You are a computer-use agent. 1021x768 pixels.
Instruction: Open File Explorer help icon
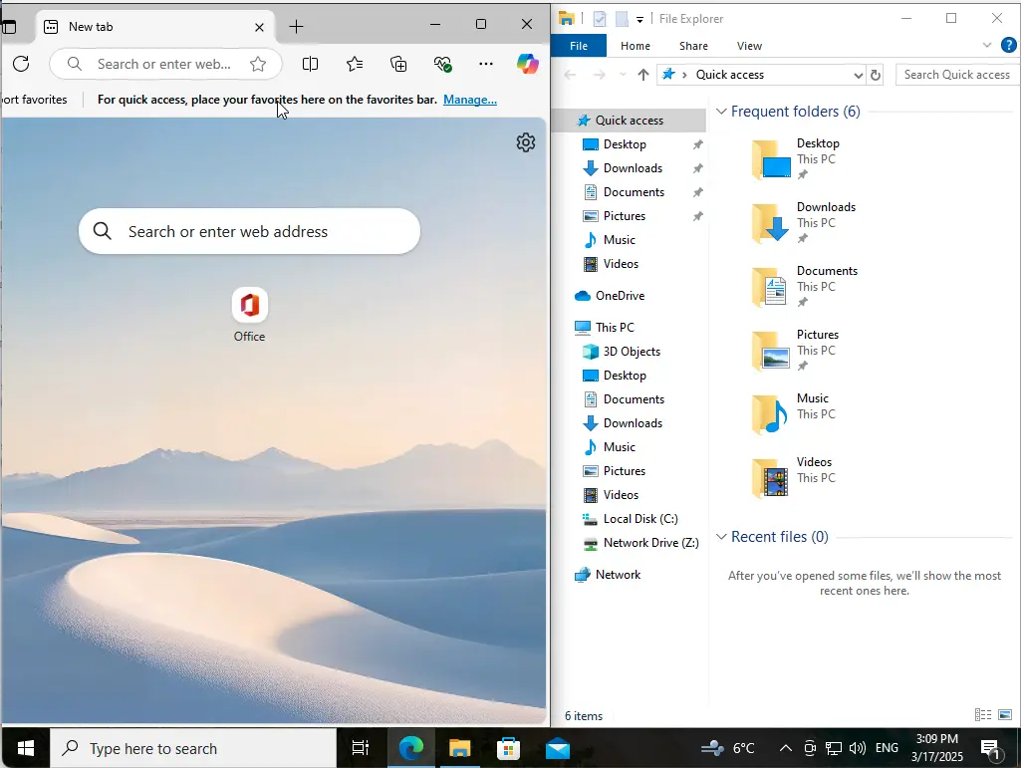tap(1009, 45)
